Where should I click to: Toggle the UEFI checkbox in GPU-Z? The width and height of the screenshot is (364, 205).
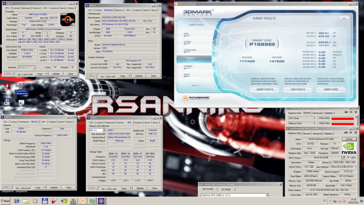348,158
